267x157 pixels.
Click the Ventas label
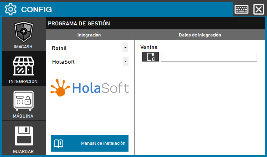pyautogui.click(x=149, y=47)
